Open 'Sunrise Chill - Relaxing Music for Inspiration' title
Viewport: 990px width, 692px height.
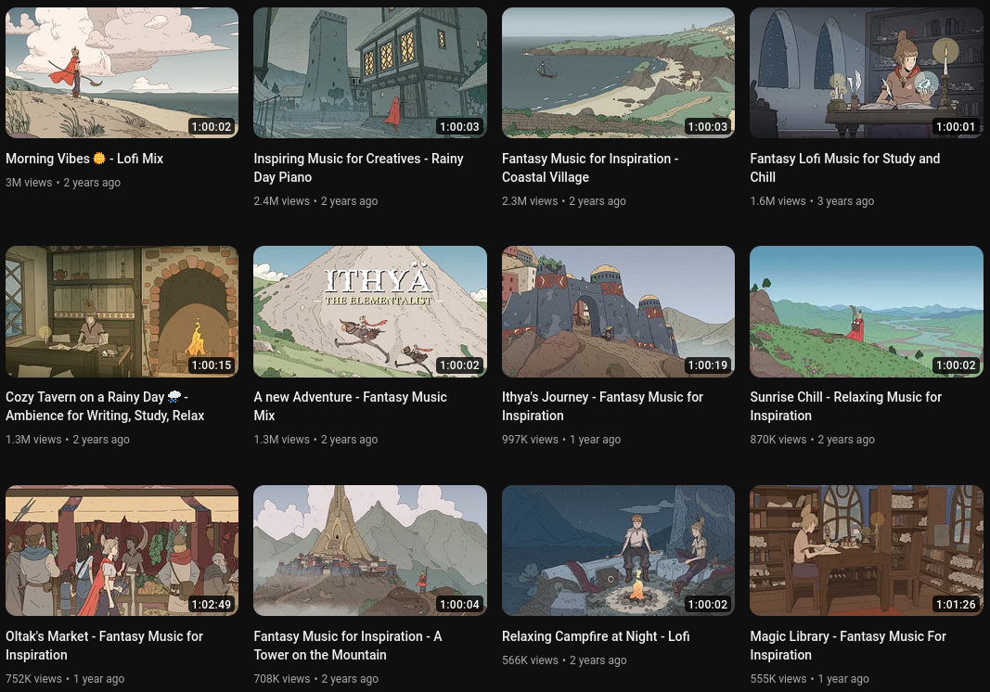point(845,406)
